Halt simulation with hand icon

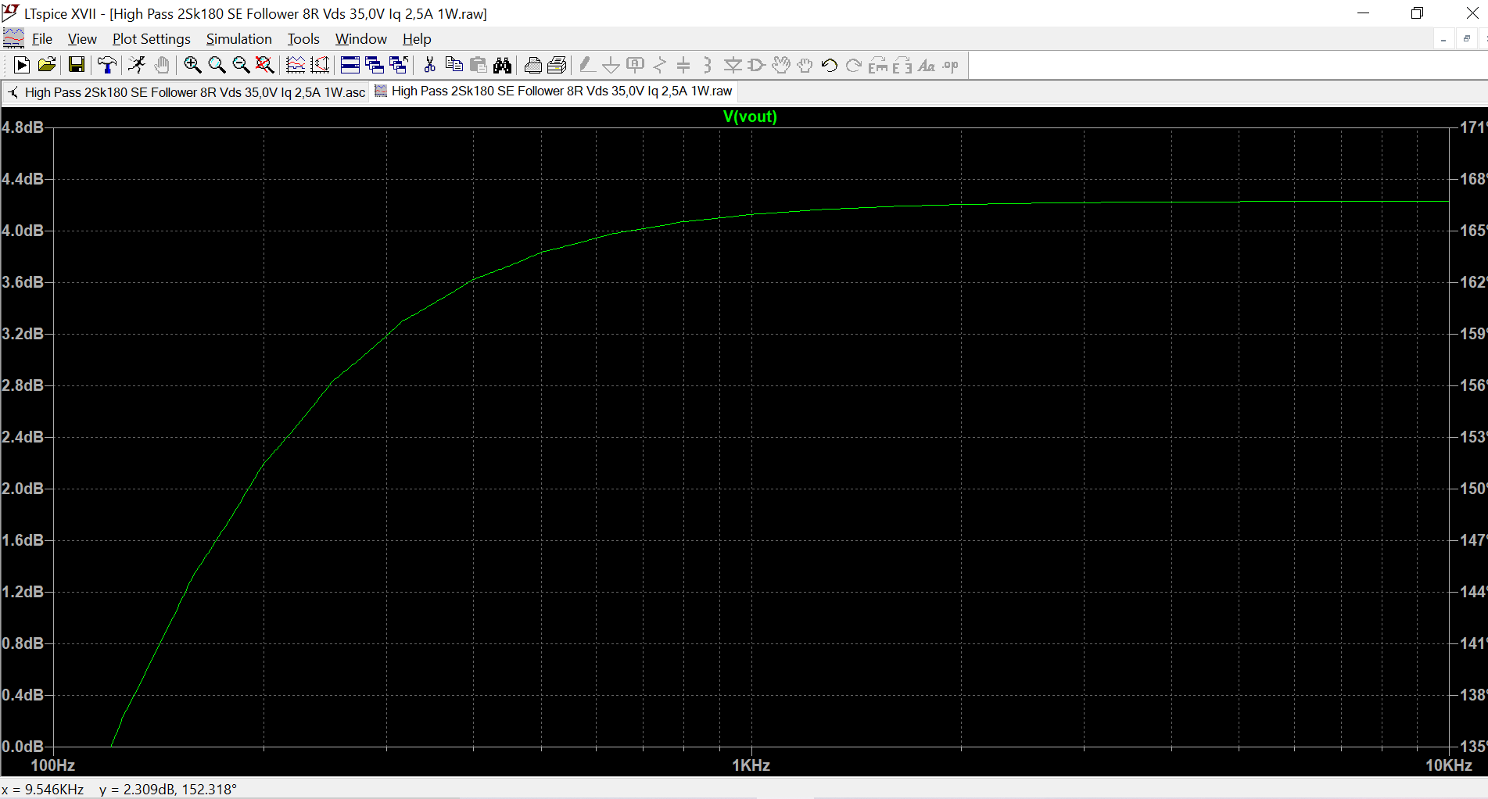click(x=162, y=66)
